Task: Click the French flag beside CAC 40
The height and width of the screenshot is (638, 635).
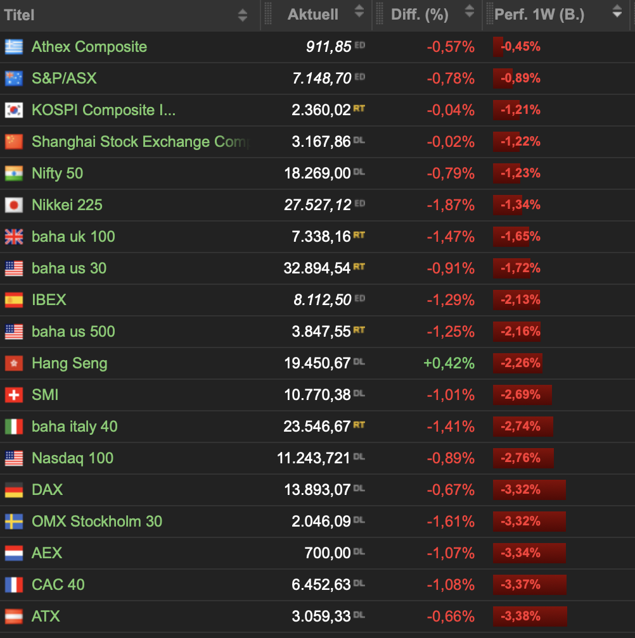Action: tap(14, 585)
